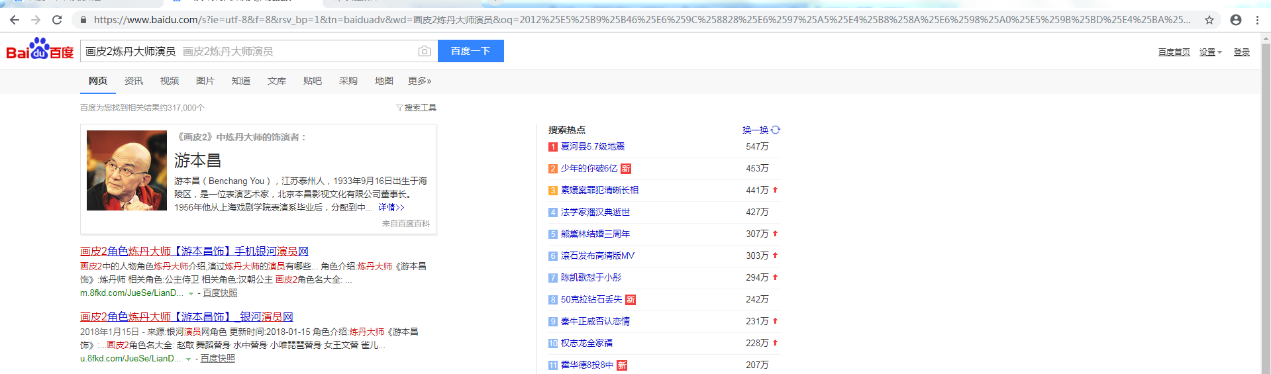Open hot search 熊黛林结婚三周年
Screen dimensions: 1271x374
pos(595,234)
